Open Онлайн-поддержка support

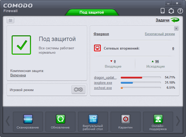coord(158,122)
